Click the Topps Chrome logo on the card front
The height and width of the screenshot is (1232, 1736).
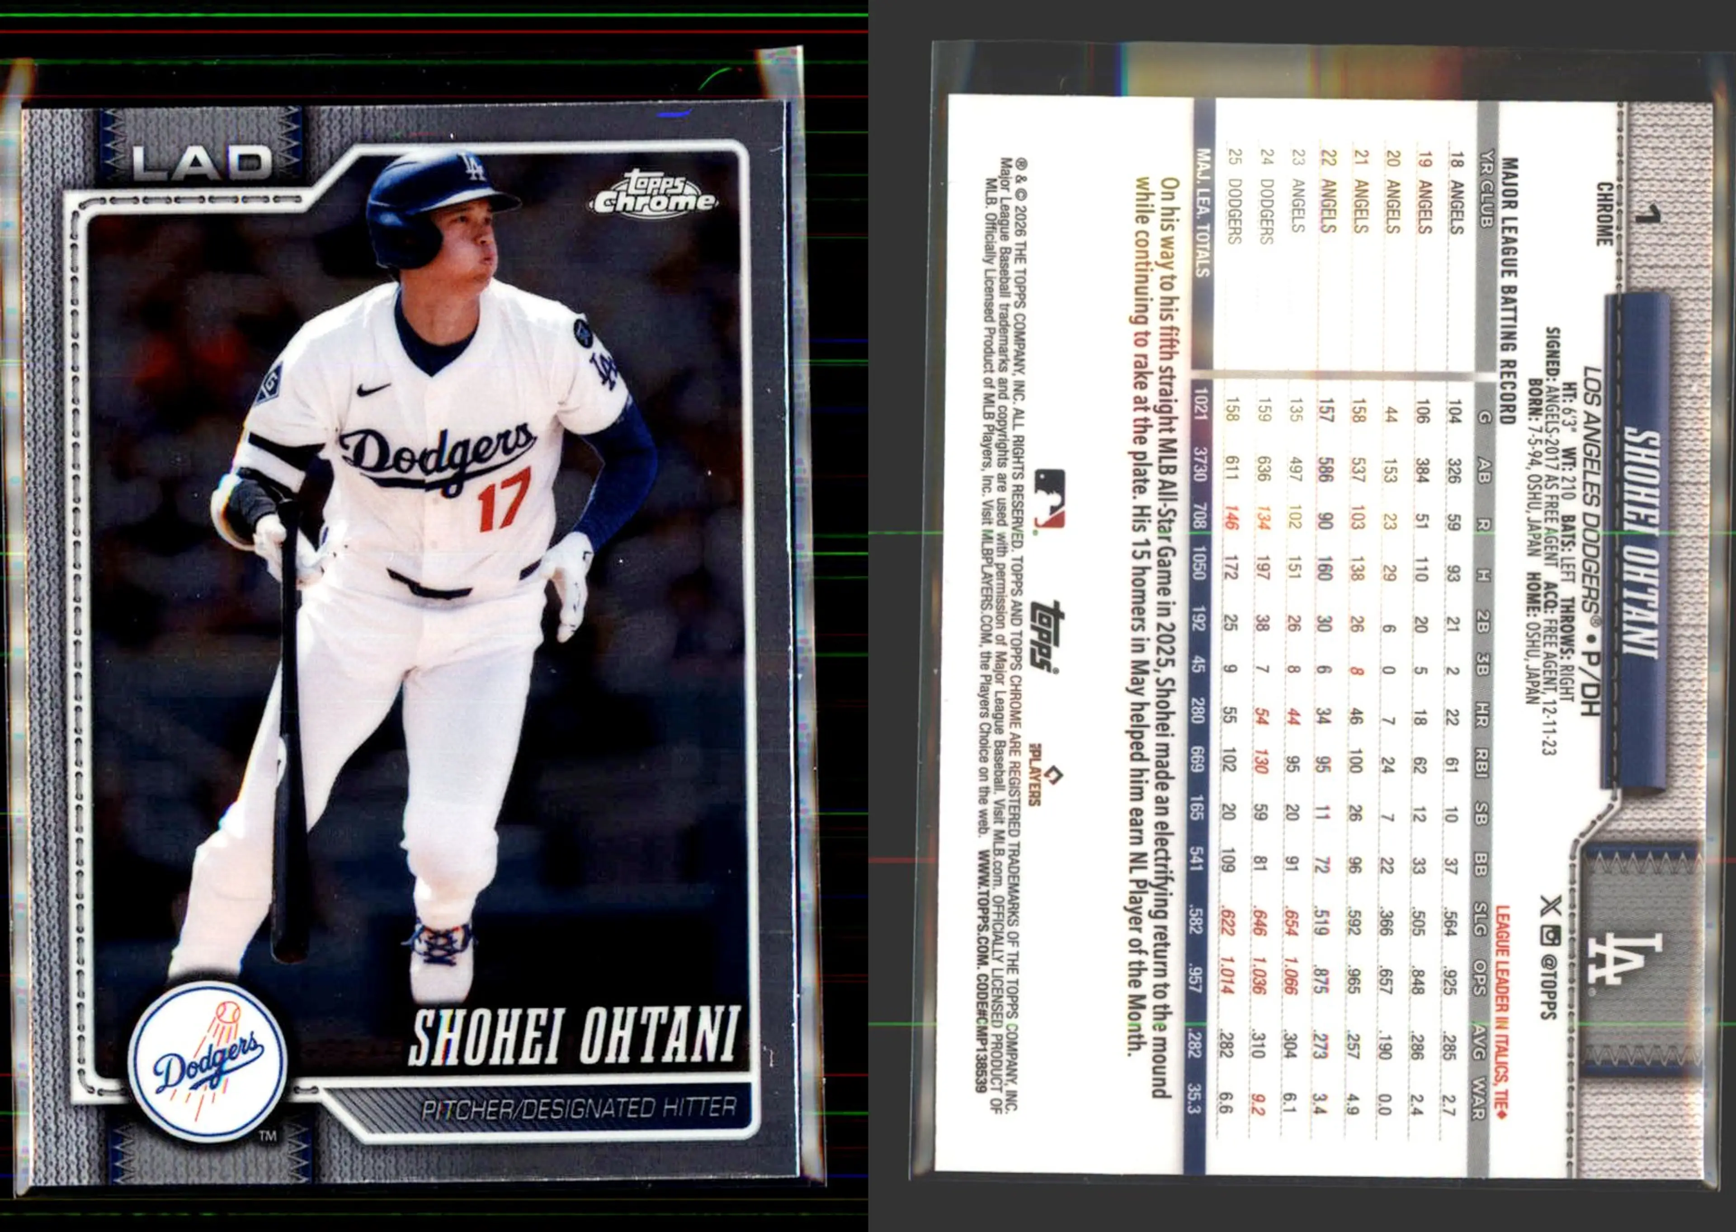pyautogui.click(x=654, y=195)
